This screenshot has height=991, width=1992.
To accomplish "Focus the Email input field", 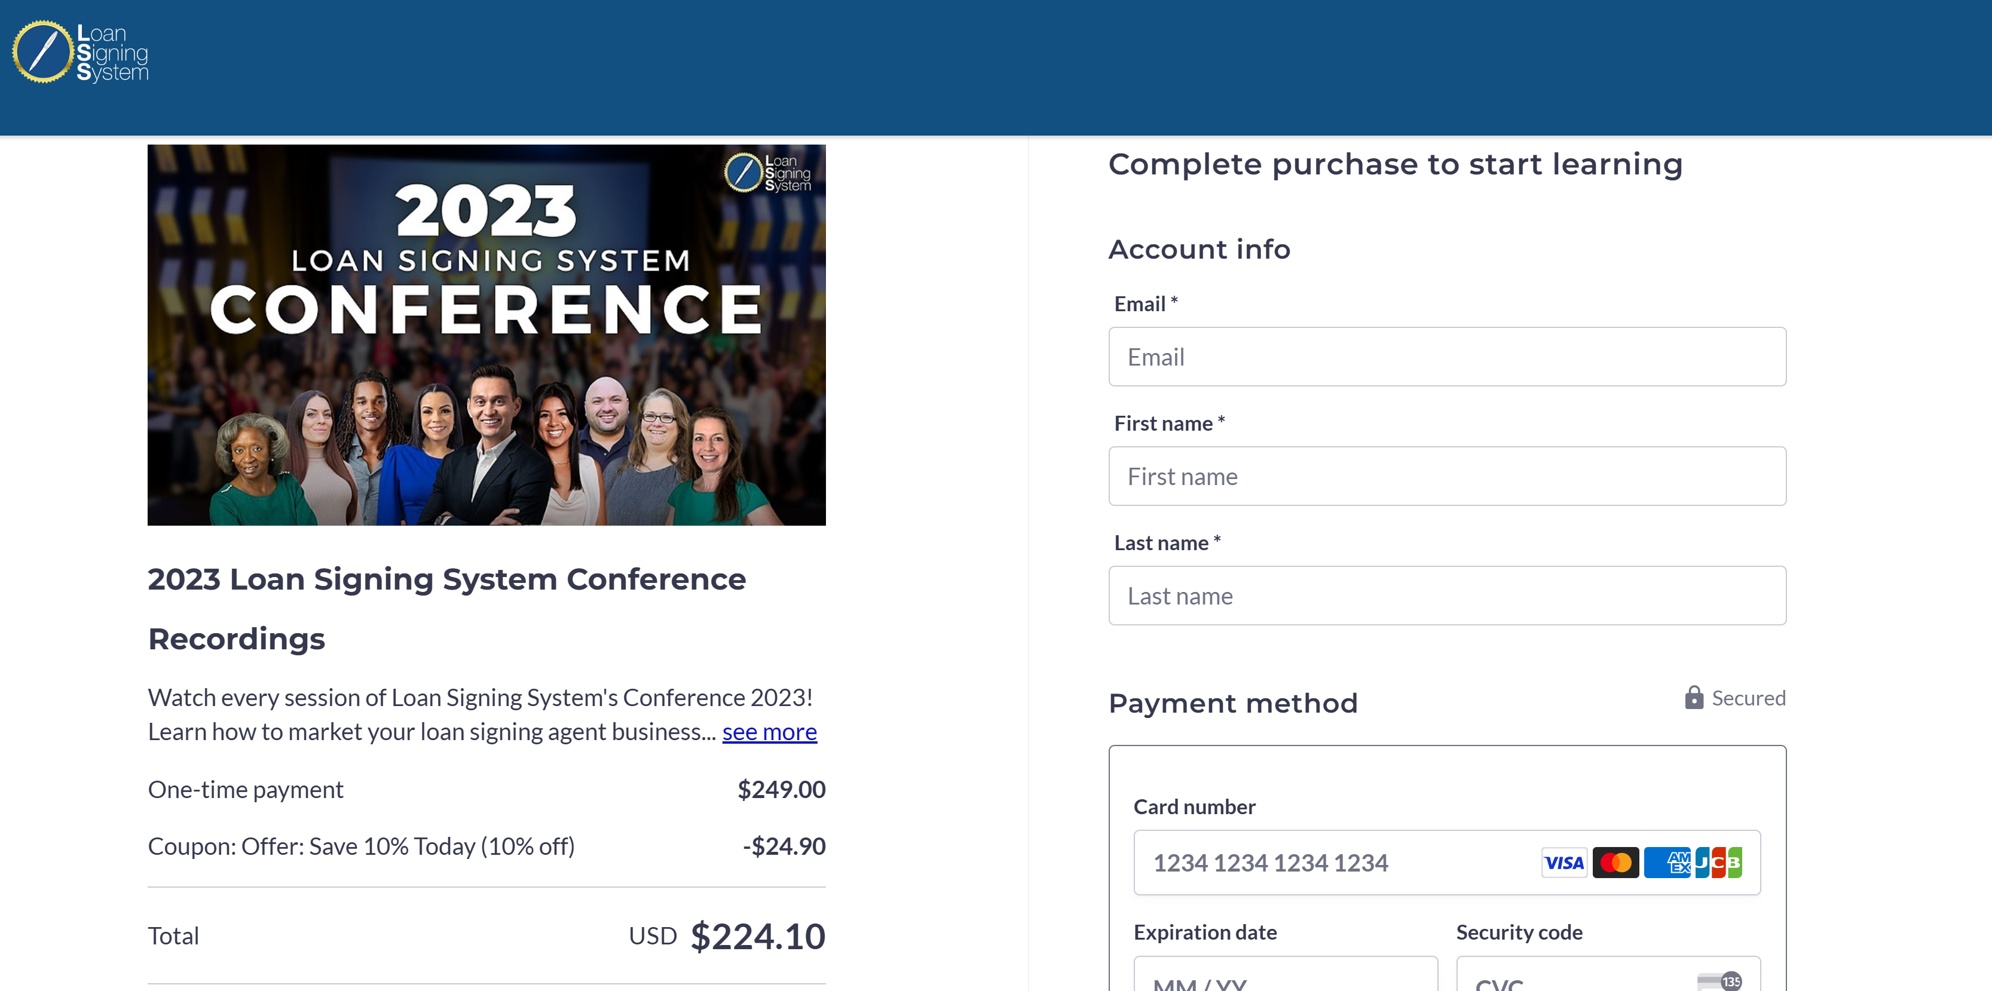I will coord(1447,357).
